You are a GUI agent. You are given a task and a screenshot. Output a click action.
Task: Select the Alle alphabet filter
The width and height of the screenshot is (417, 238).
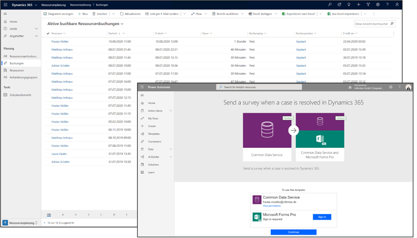(49, 214)
